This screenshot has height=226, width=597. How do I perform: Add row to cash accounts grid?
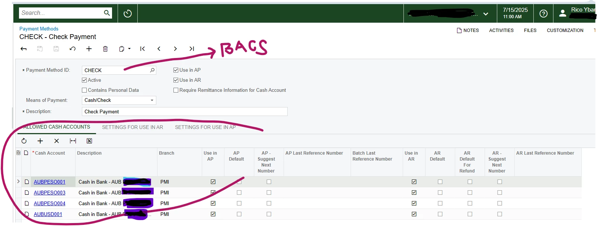40,141
